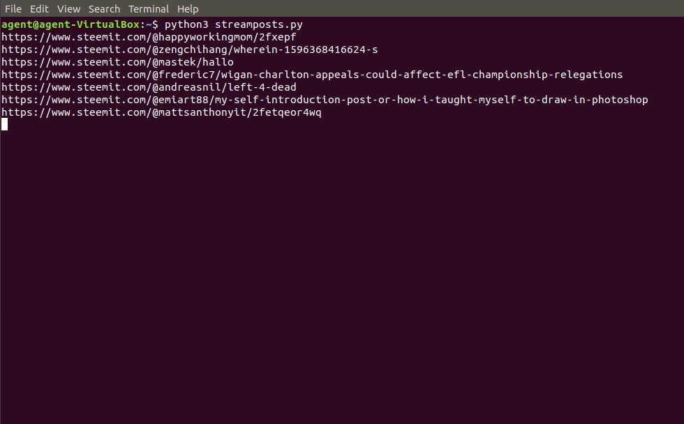Open the Terminal menu
This screenshot has height=424, width=684.
(x=149, y=9)
